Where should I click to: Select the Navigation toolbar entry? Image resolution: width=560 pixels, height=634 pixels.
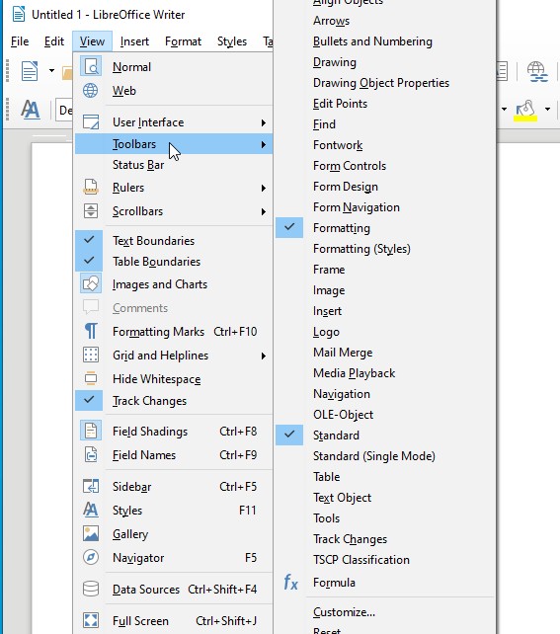click(384, 393)
